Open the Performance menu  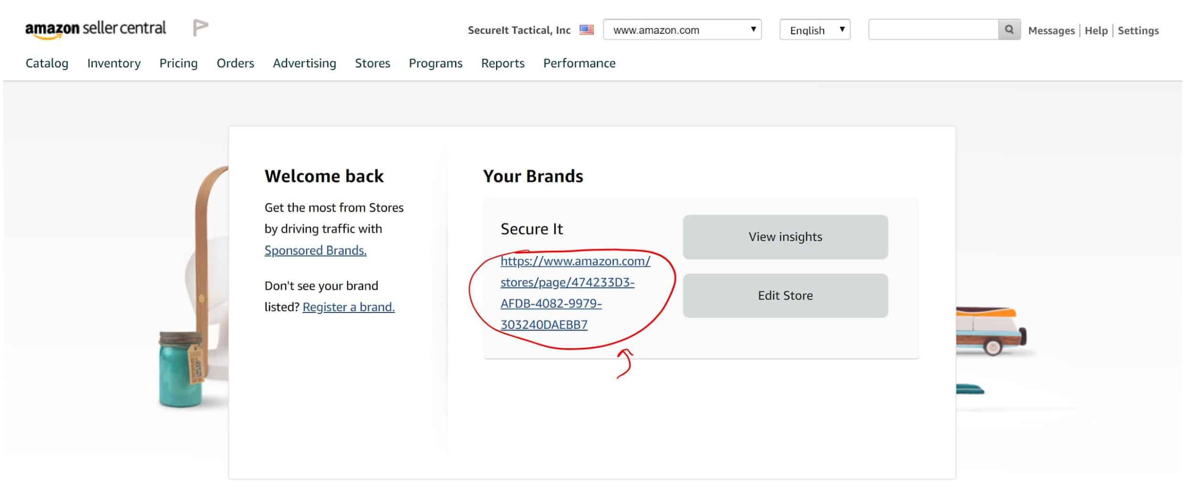[579, 63]
